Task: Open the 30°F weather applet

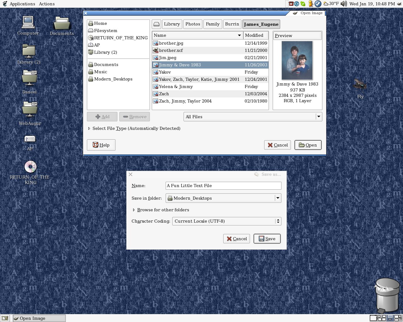Action: (x=331, y=4)
